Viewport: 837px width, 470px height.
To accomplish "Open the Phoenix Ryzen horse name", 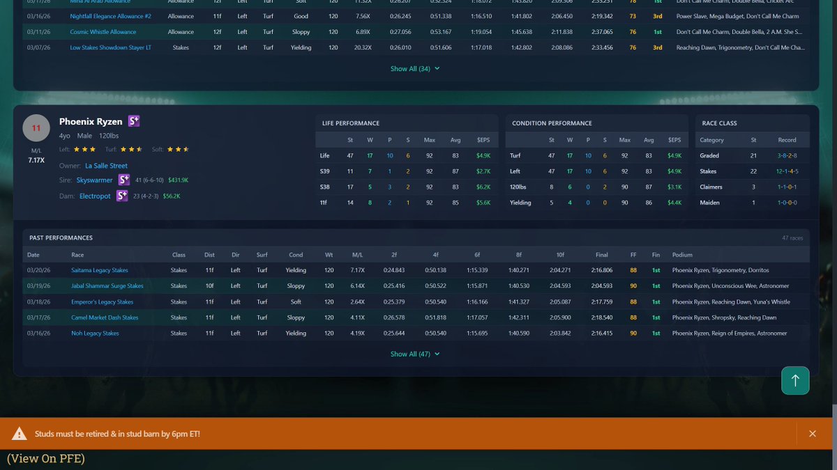I will pyautogui.click(x=91, y=121).
